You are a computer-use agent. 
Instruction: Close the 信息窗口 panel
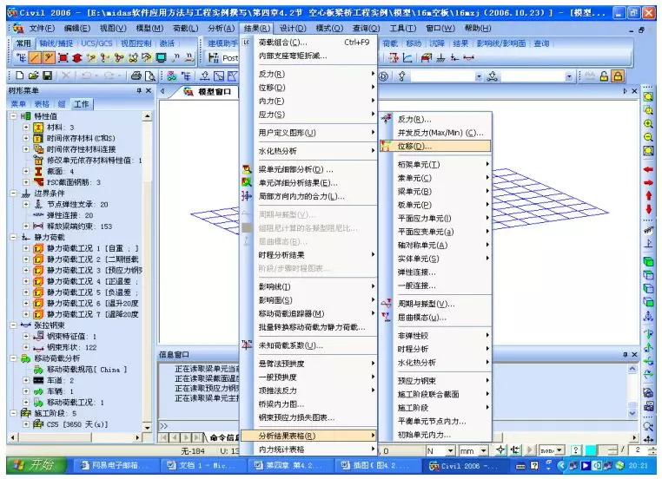(x=634, y=355)
